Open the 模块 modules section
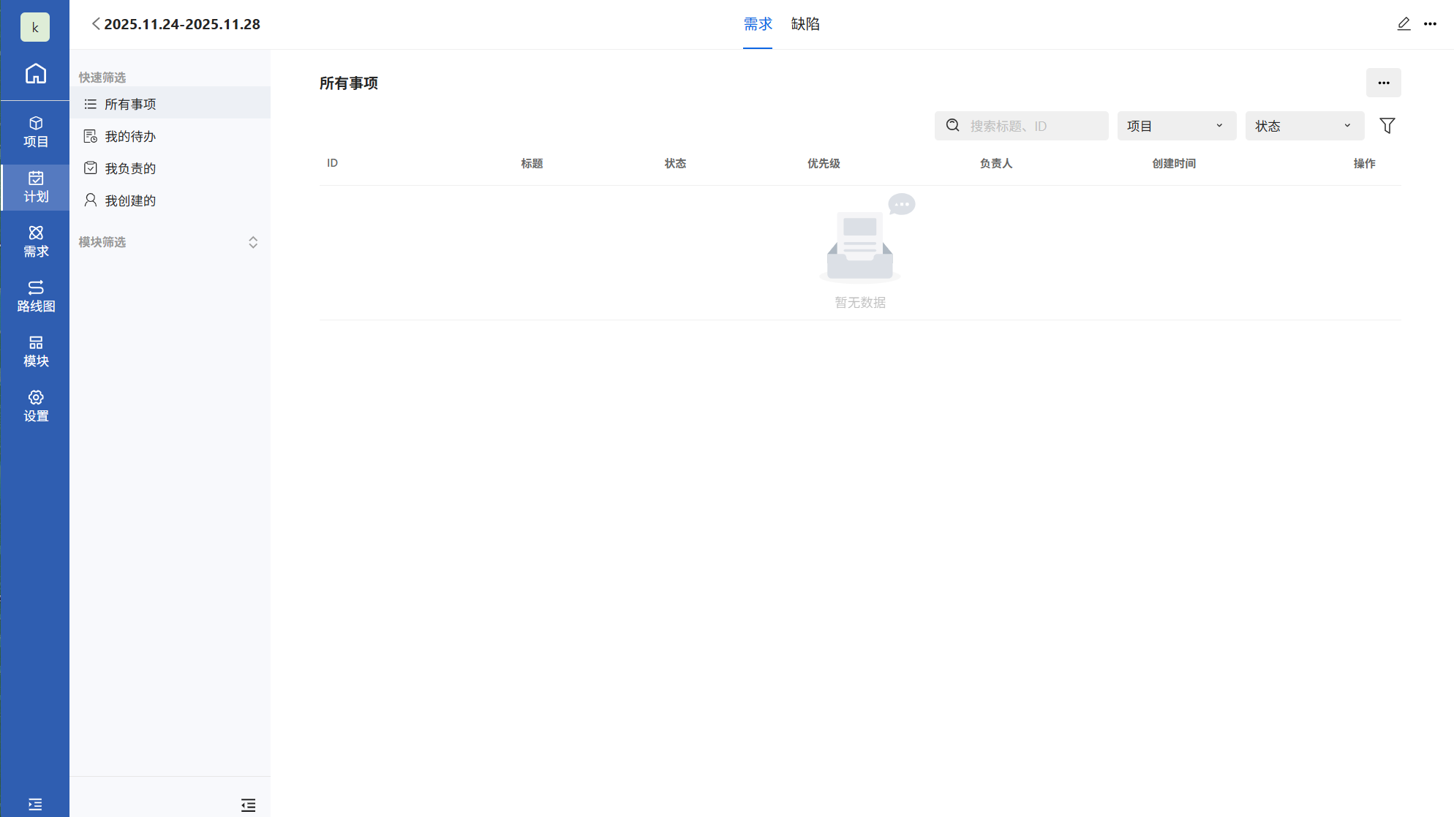 coord(35,351)
